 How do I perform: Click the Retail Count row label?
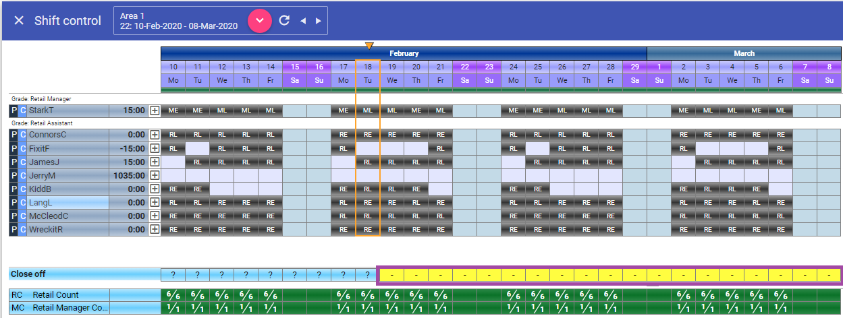pyautogui.click(x=55, y=294)
